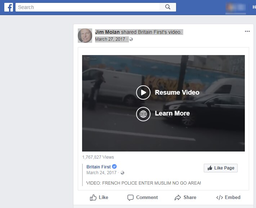Screen dimensions: 256x208
Task: Click the Facebook logo icon
Action: (9, 7)
